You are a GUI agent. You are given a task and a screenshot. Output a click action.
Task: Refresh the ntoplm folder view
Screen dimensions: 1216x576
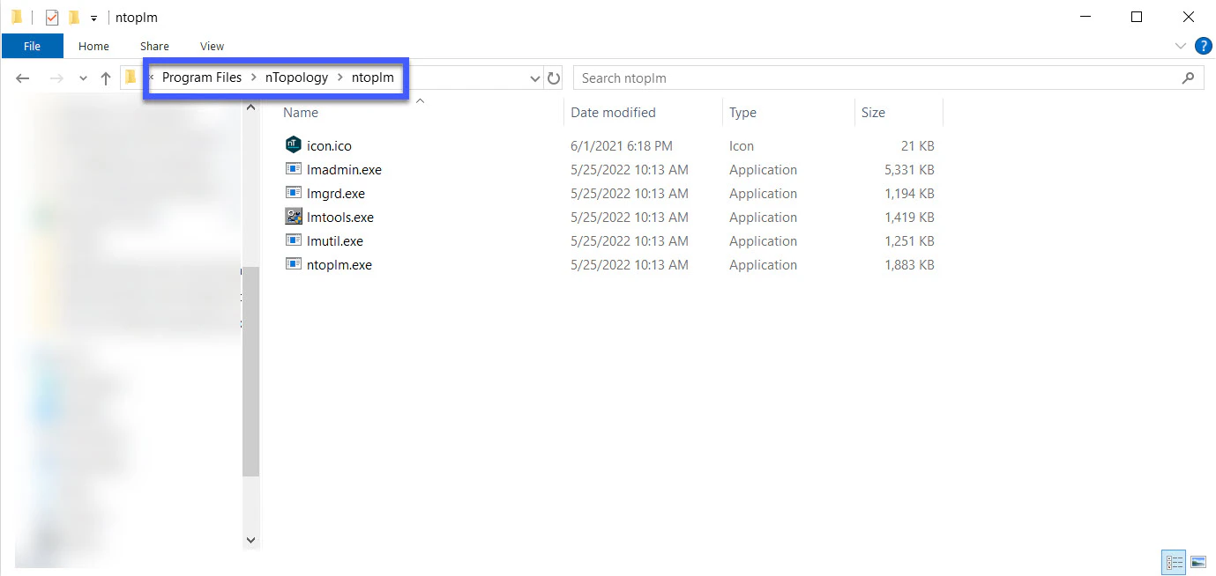coord(554,78)
